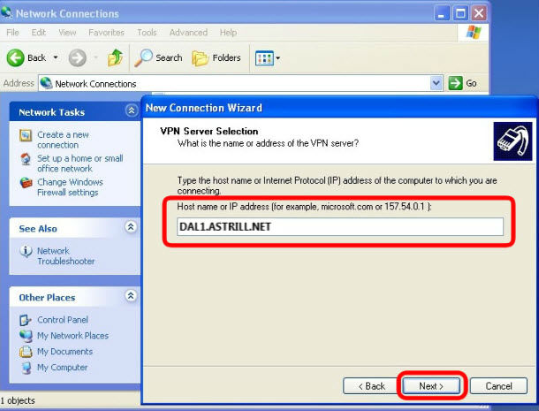Close the Network Connections window
The image size is (539, 411).
479,13
